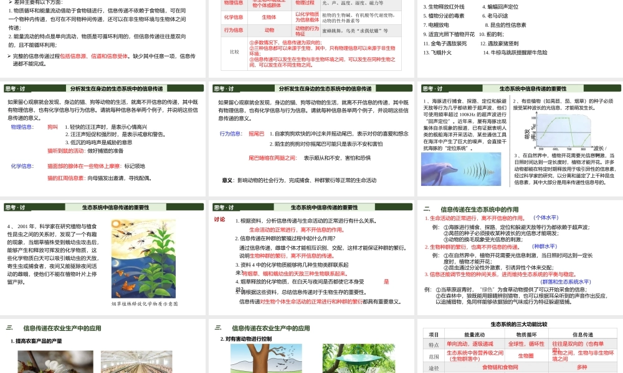Click the seed germination wavelength graph

561,132
